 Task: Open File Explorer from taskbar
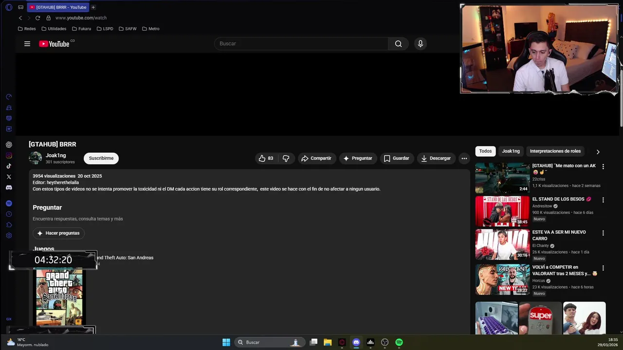[328, 342]
